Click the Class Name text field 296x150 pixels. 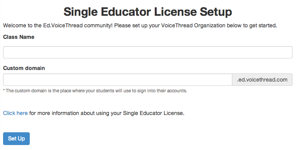pos(148,52)
